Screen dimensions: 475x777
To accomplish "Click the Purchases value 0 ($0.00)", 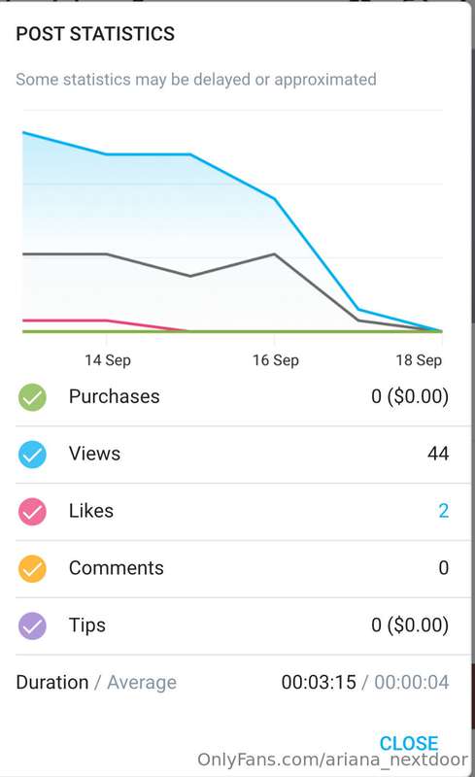I will [x=410, y=396].
